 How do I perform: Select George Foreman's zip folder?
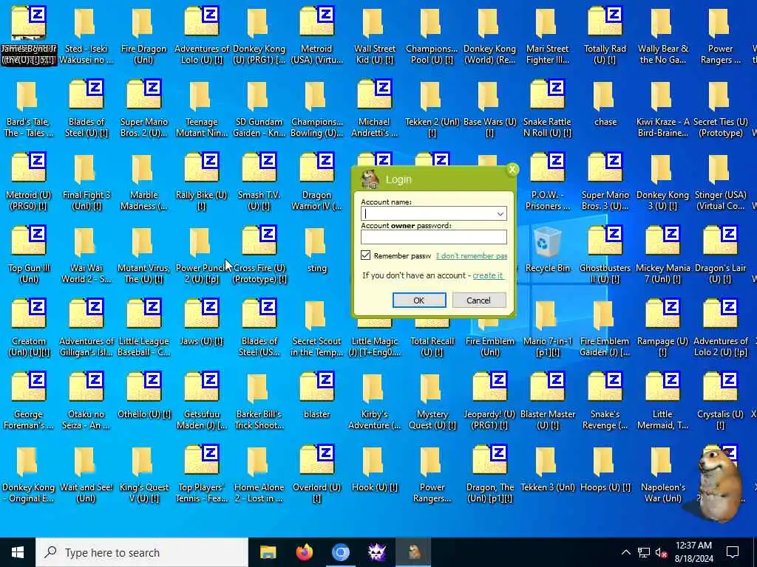tap(28, 402)
